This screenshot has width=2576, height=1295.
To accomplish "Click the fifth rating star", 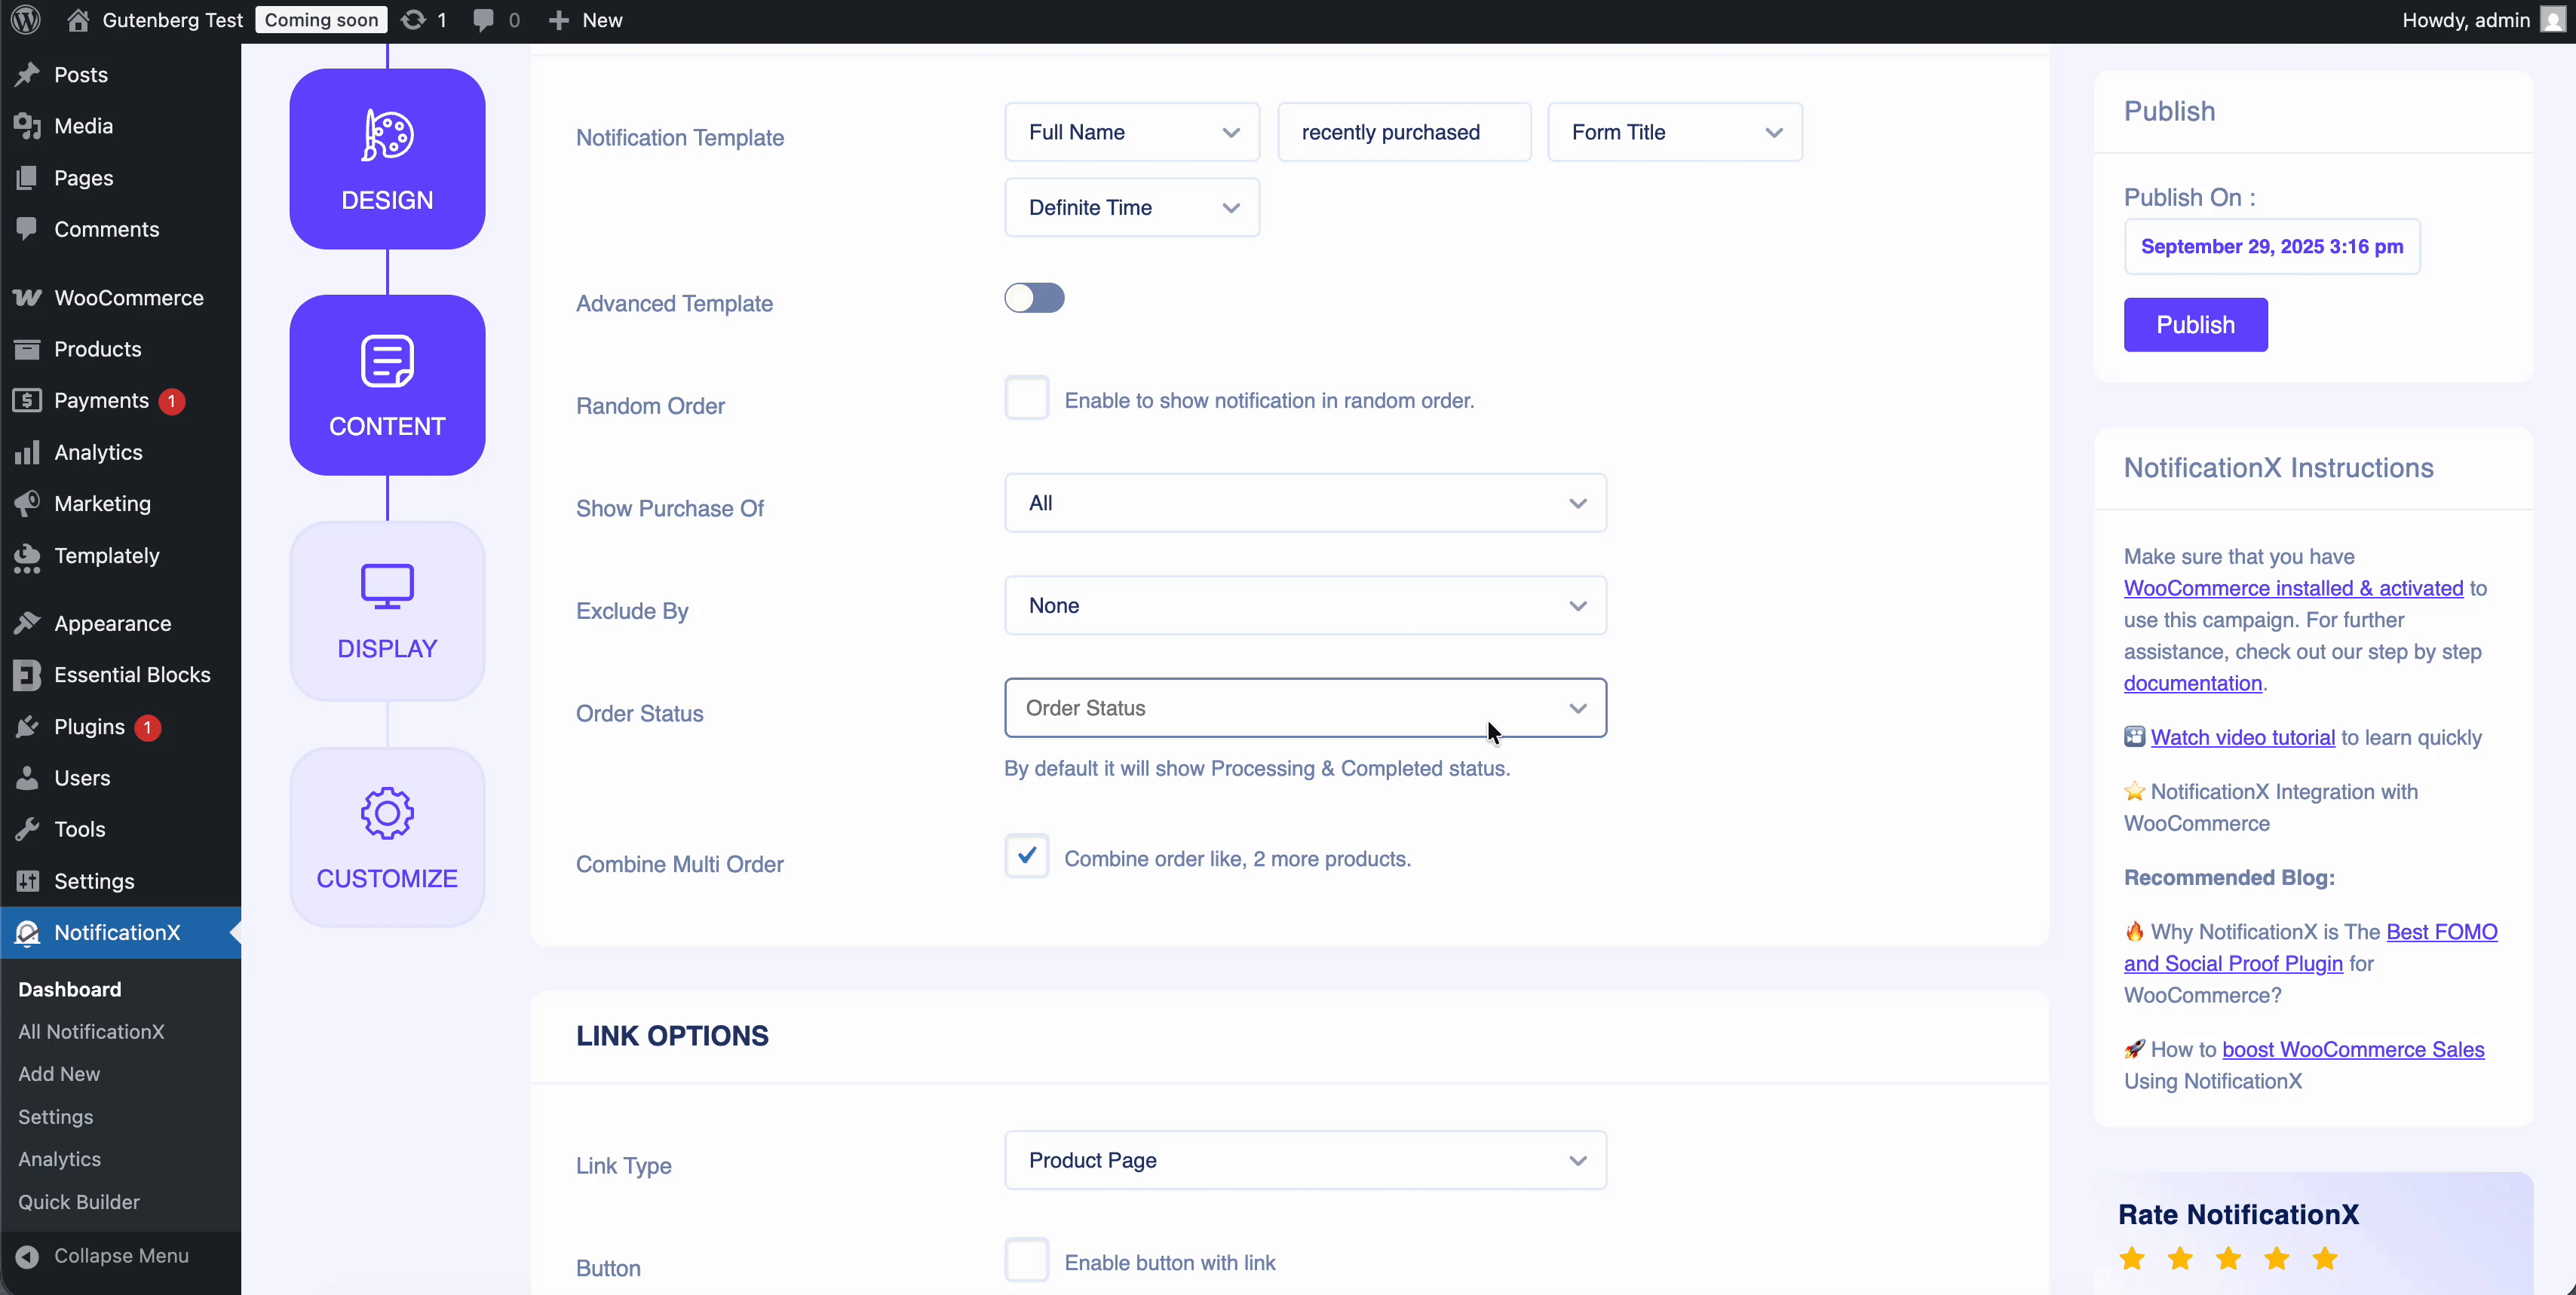I will click(x=2325, y=1259).
